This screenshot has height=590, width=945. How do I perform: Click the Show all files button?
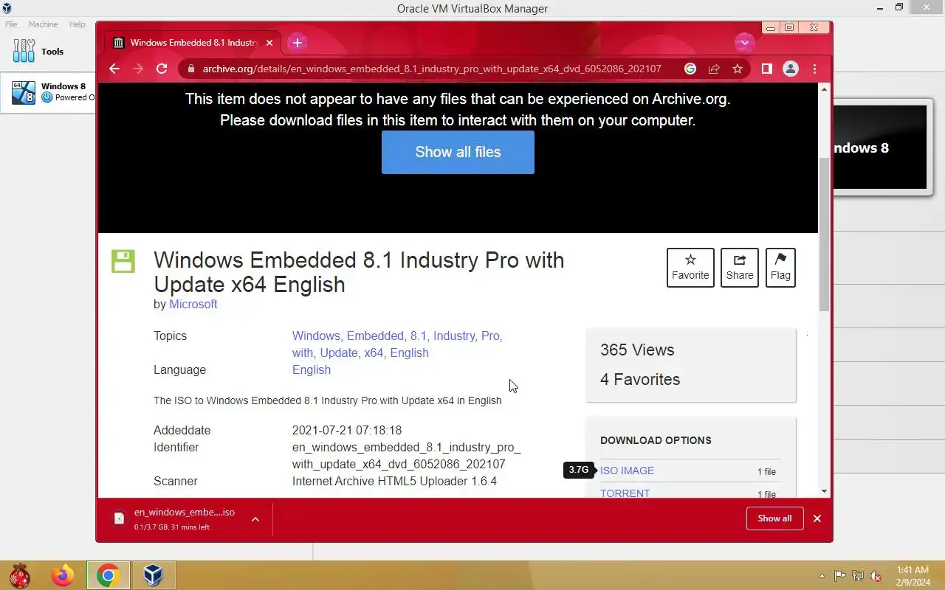458,152
